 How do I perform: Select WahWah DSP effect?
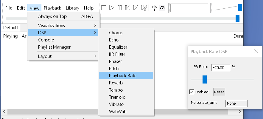tap(126, 112)
